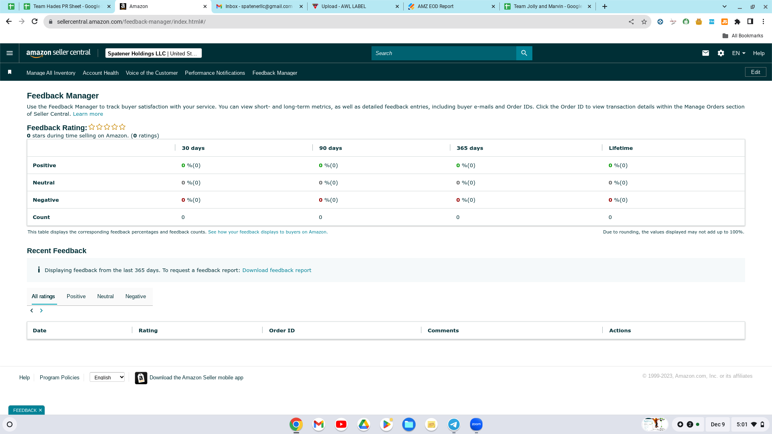Open the messages envelope icon
The height and width of the screenshot is (434, 772).
tap(705, 53)
